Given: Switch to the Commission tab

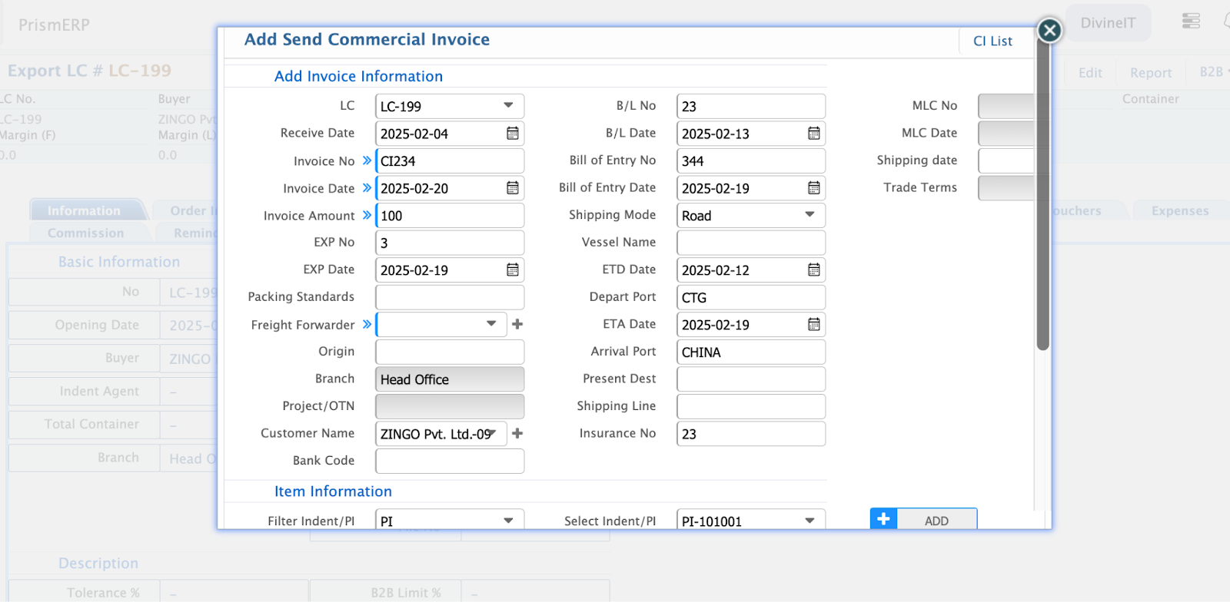Looking at the screenshot, I should point(85,233).
